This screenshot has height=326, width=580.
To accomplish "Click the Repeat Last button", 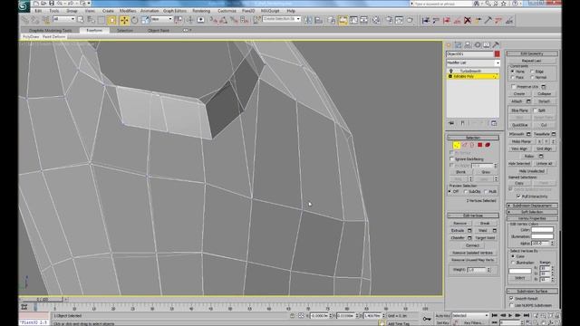I will point(532,61).
